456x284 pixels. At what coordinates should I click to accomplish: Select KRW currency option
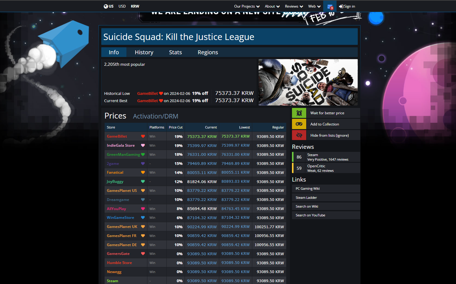tap(135, 6)
